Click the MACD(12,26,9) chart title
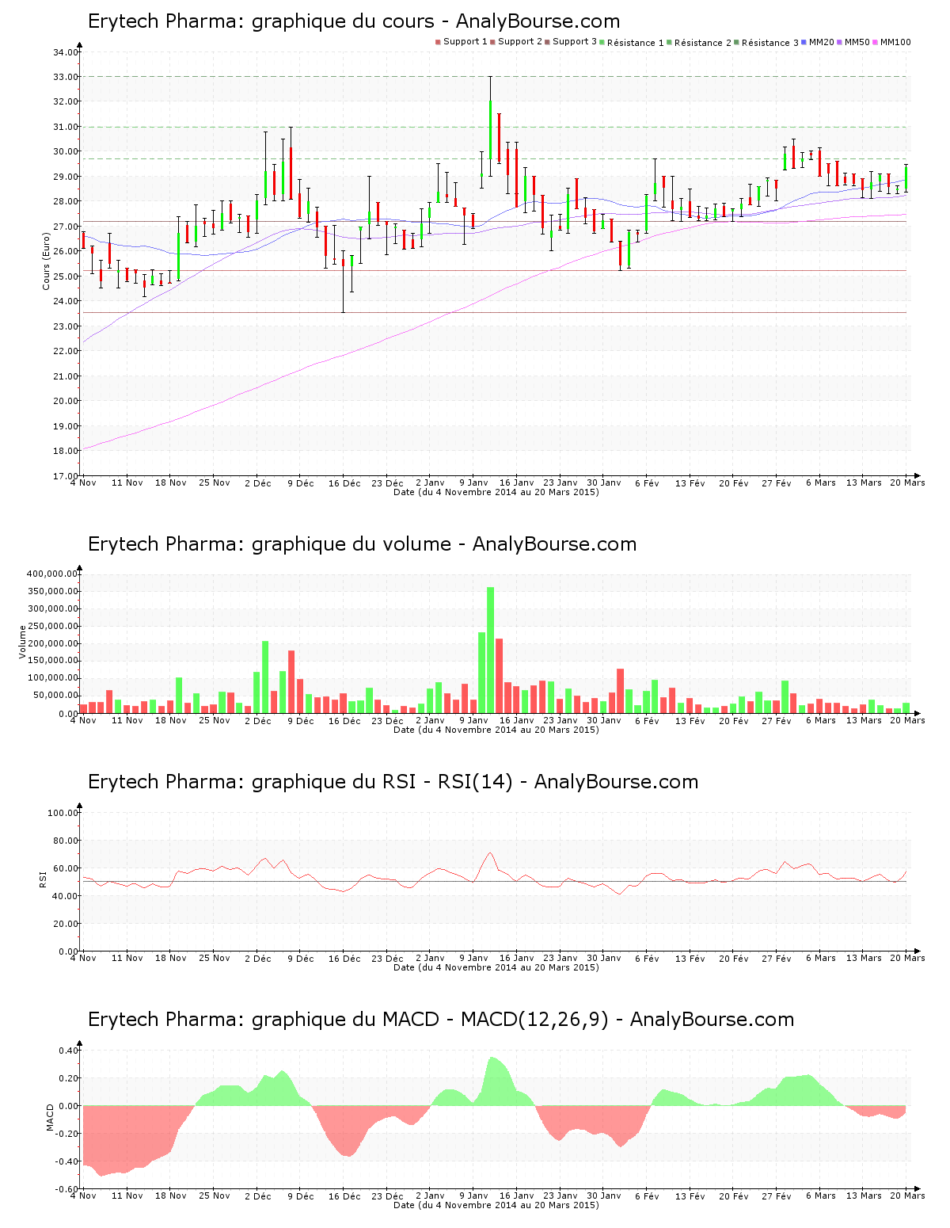 point(440,1020)
